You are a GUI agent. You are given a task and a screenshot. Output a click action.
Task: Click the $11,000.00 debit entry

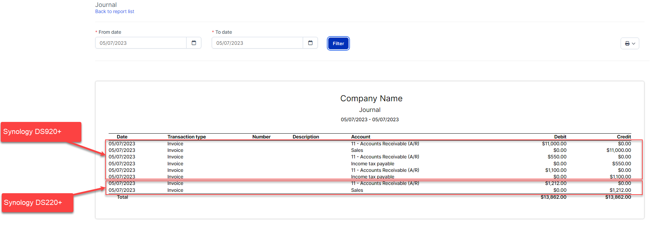coord(554,144)
